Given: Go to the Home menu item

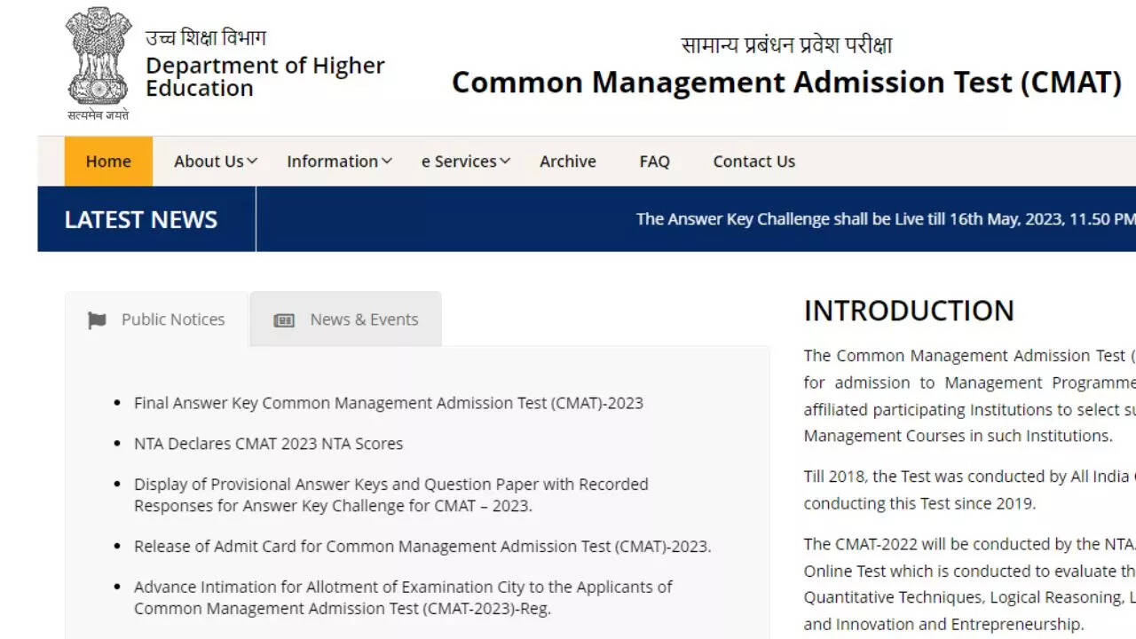Looking at the screenshot, I should 108,162.
